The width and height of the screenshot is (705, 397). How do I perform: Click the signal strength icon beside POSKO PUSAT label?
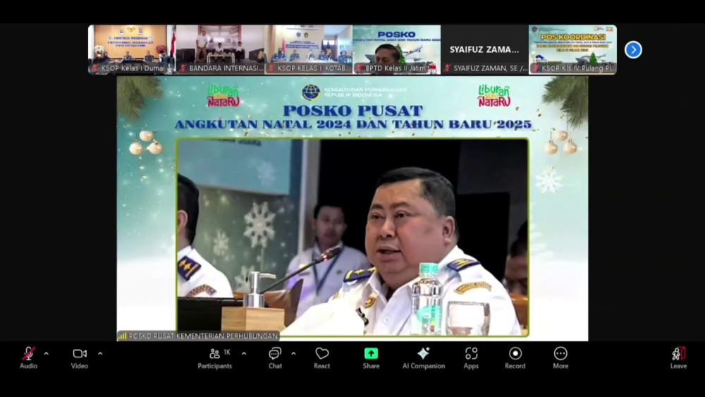pos(122,336)
